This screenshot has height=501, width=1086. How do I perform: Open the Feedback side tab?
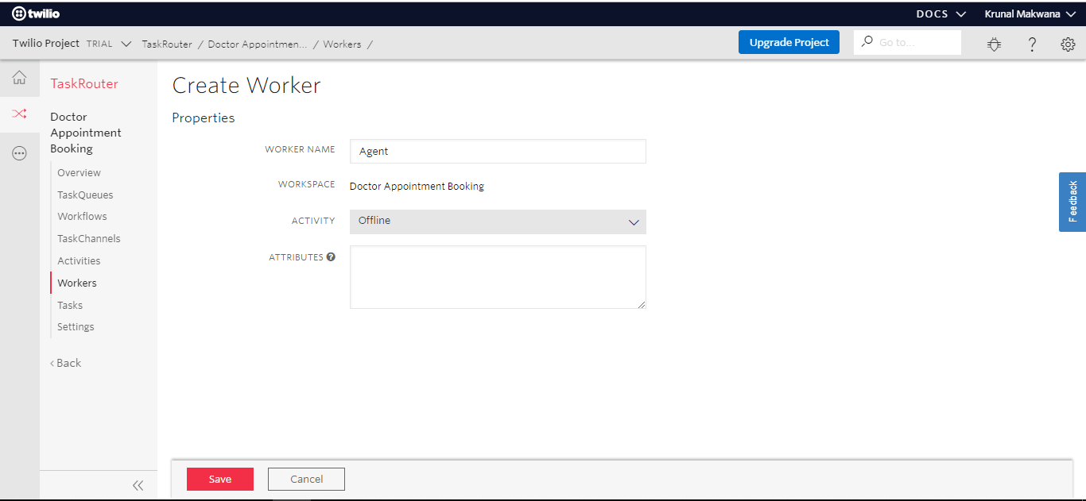click(1072, 202)
